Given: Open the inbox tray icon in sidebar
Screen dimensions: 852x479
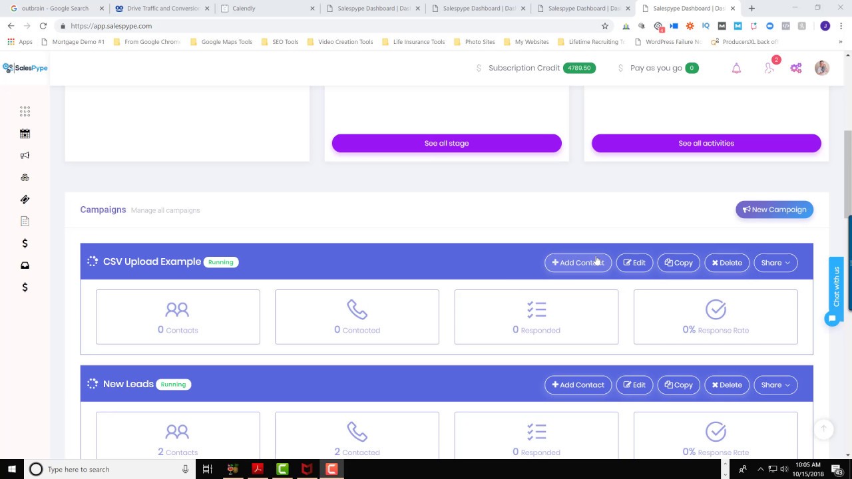Looking at the screenshot, I should [x=25, y=265].
